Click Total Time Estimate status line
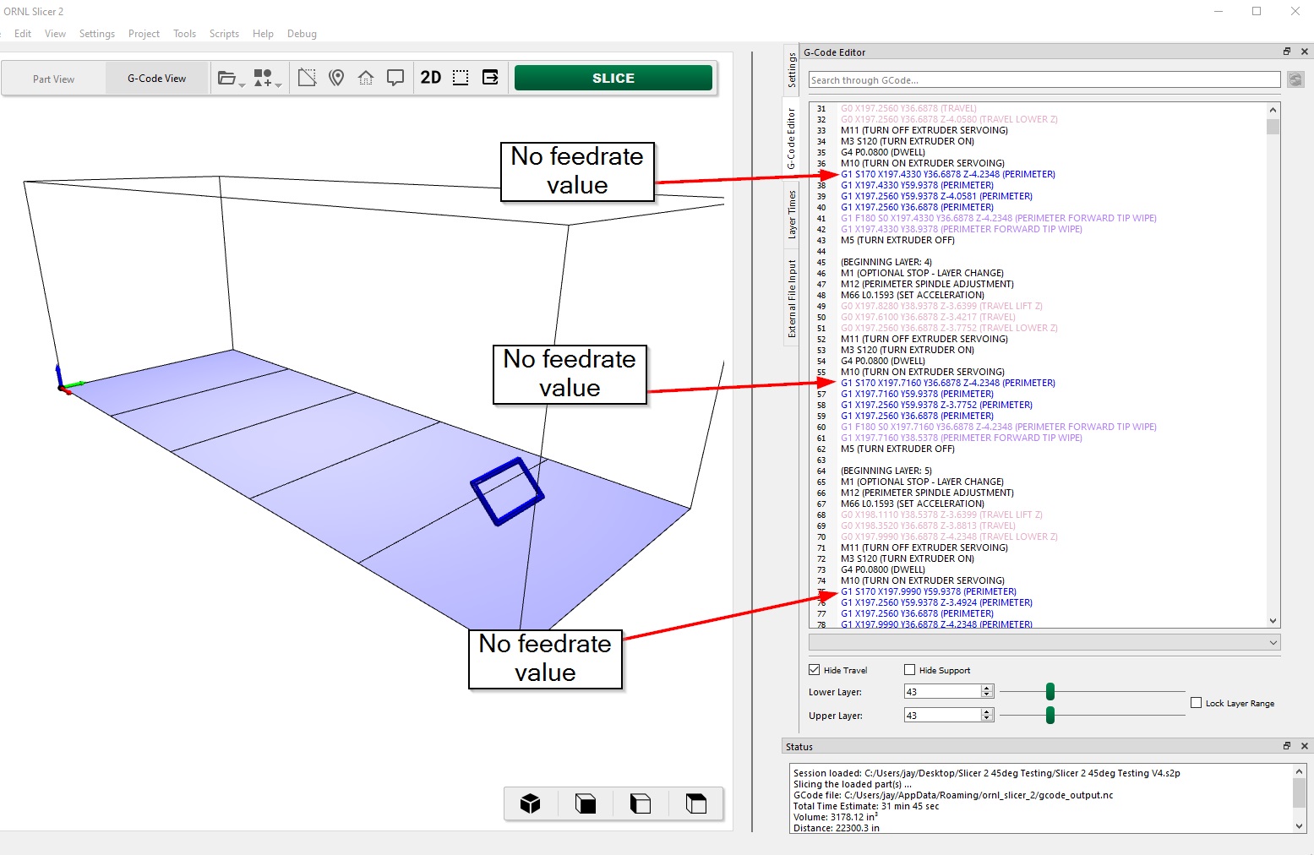The width and height of the screenshot is (1314, 855). (x=866, y=806)
